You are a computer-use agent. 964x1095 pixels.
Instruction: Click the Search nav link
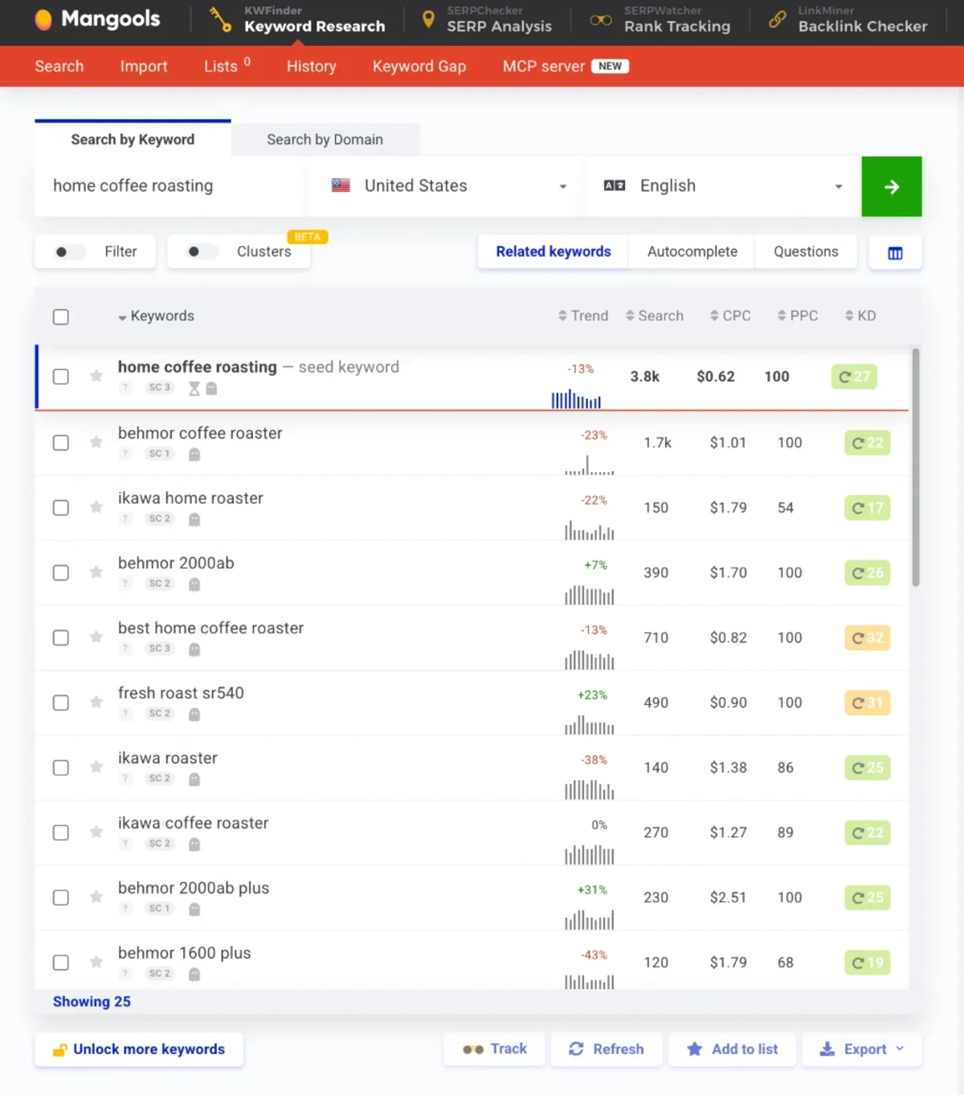point(59,67)
